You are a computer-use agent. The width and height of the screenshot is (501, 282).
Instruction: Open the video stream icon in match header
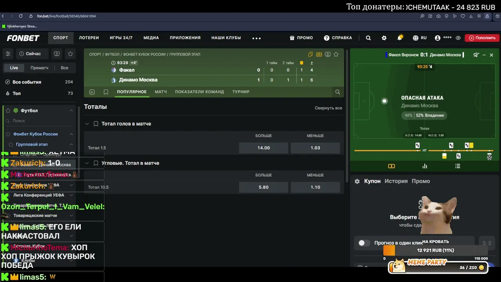click(328, 54)
